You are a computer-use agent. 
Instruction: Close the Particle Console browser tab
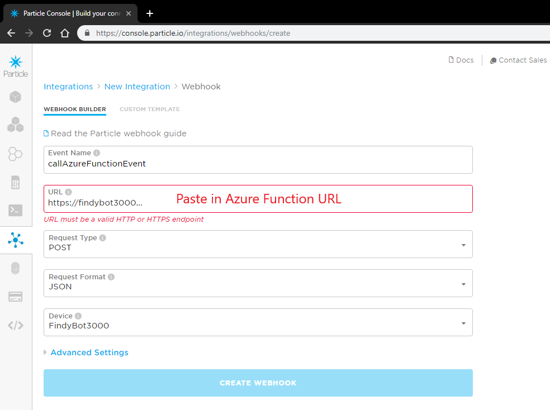(129, 13)
